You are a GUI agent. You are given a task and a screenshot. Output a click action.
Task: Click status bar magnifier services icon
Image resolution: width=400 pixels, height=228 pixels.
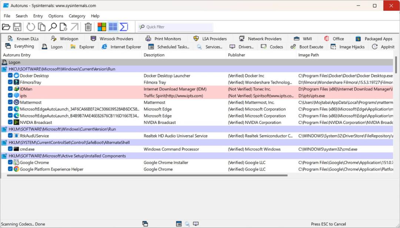[x=187, y=224]
